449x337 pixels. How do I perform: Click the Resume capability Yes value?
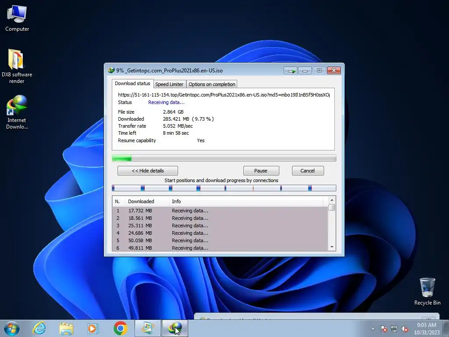pyautogui.click(x=201, y=140)
